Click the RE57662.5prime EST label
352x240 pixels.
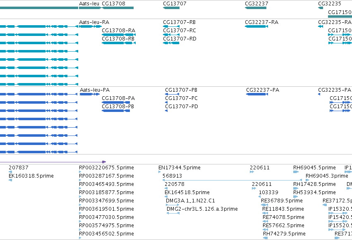point(283,226)
